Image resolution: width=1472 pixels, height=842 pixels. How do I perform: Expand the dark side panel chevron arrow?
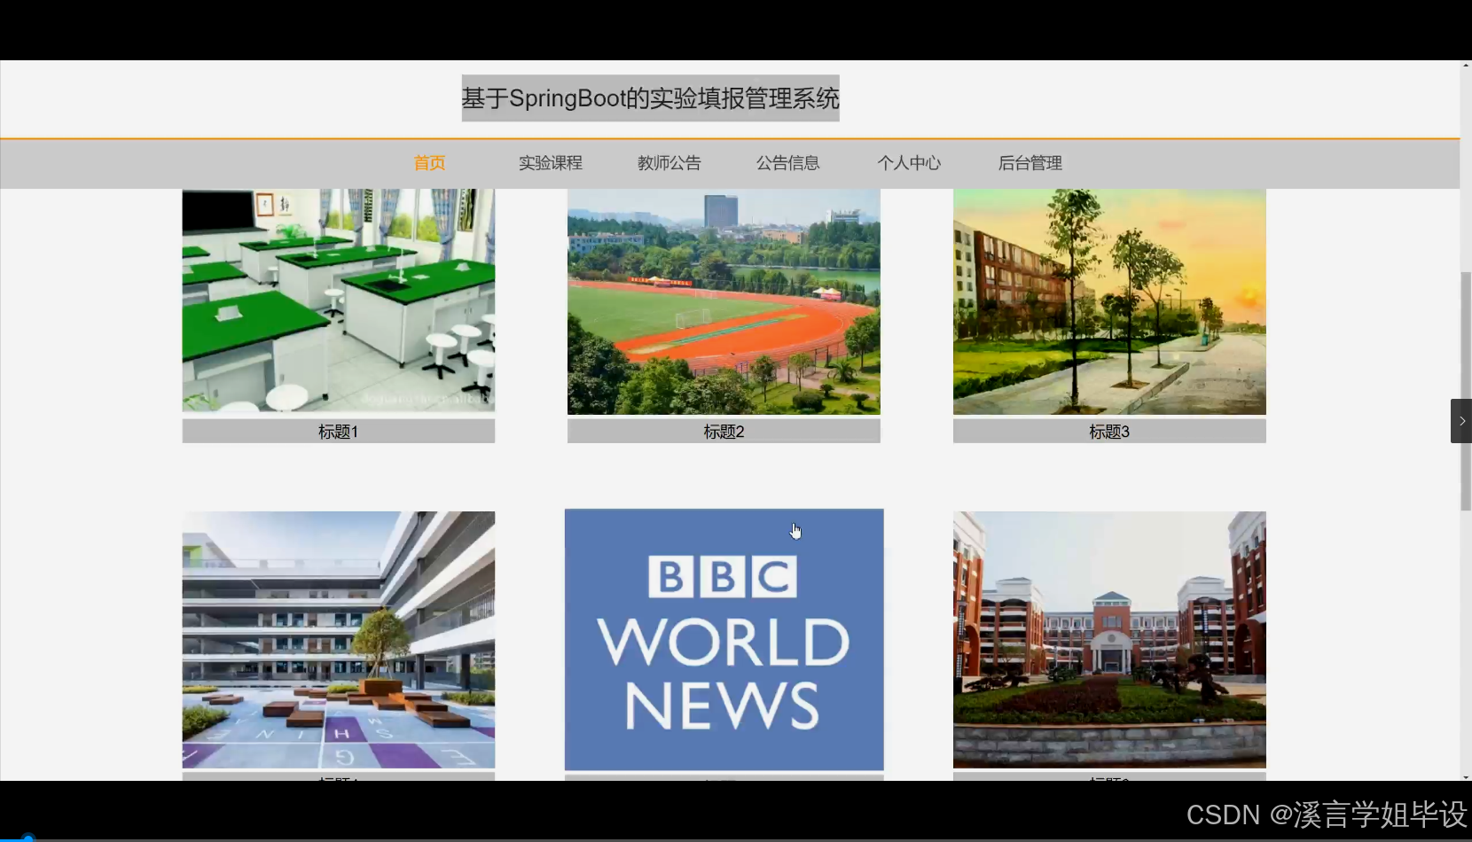[1461, 421]
